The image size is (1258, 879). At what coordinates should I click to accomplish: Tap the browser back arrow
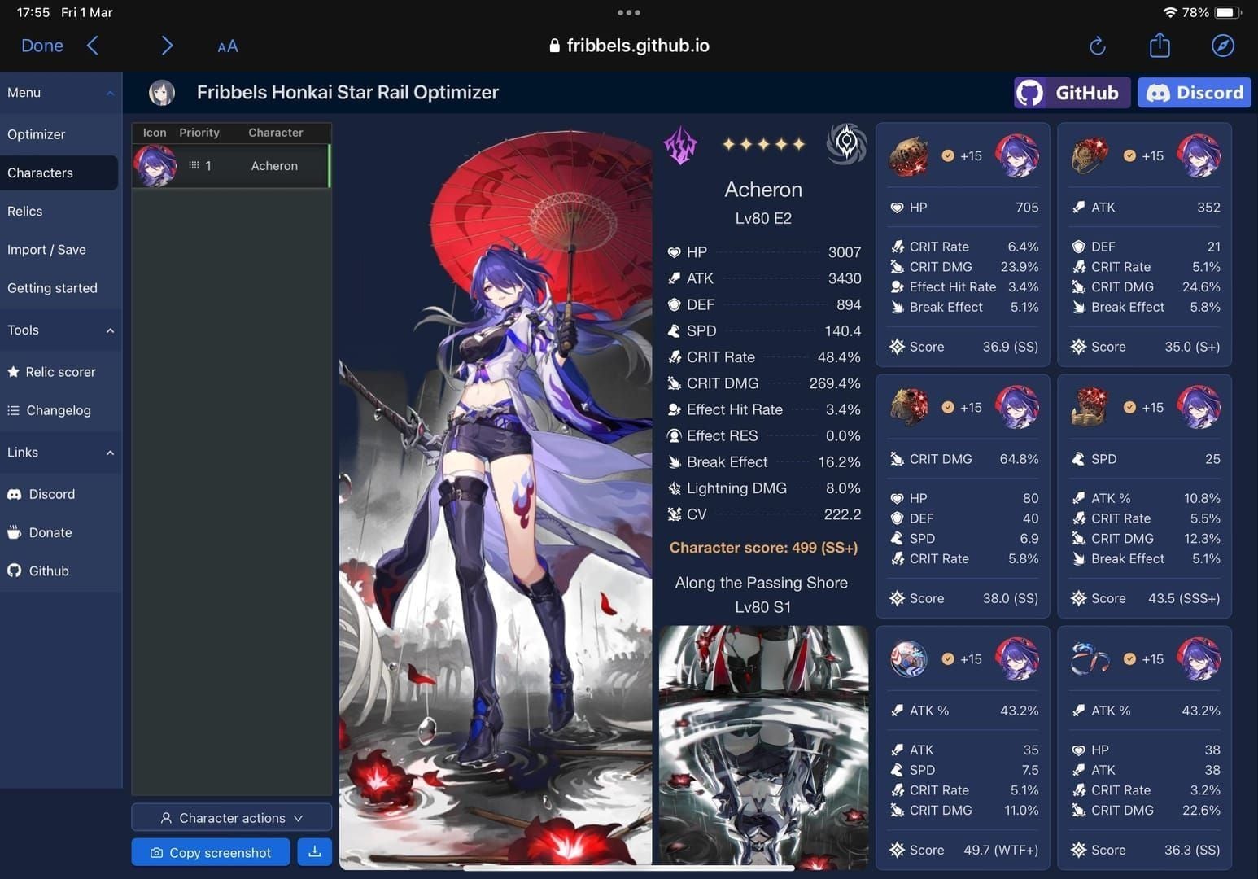pyautogui.click(x=93, y=46)
